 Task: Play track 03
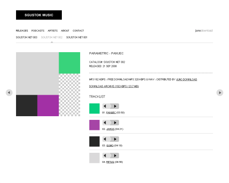coord(115,139)
